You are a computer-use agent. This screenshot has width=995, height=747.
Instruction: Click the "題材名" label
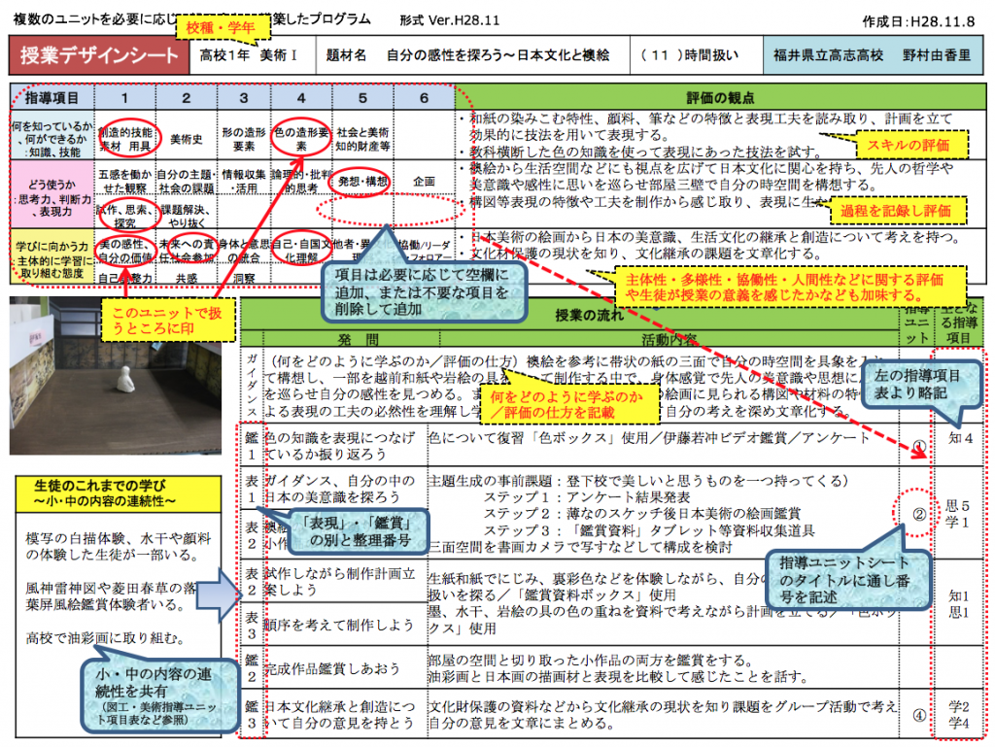346,55
